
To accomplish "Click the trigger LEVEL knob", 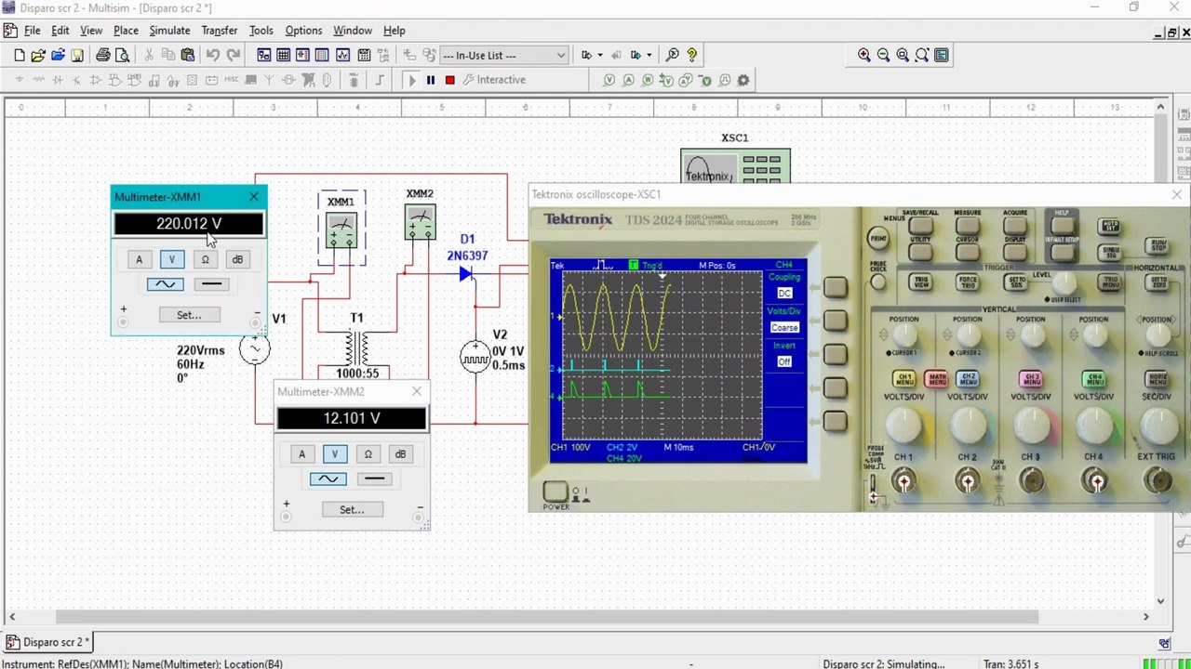I will [x=1064, y=285].
